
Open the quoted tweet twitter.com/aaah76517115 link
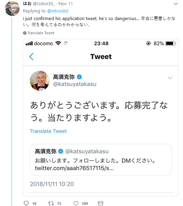(74, 168)
